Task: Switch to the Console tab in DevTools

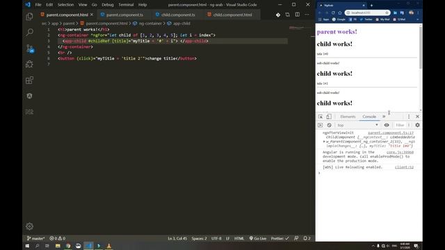Action: coord(369,117)
